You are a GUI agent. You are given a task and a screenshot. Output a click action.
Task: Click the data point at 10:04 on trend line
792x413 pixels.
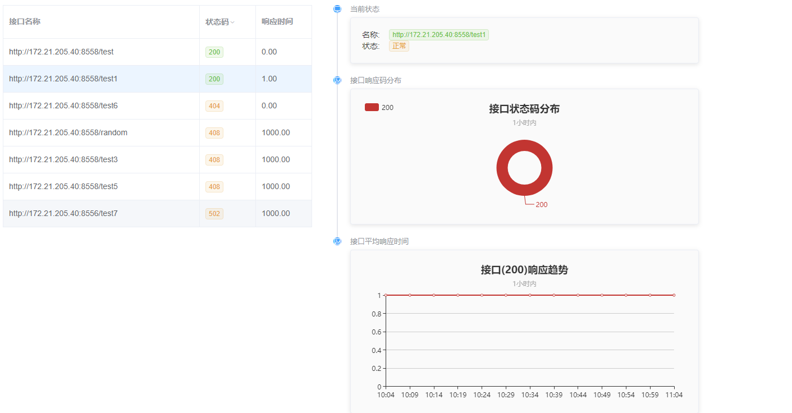[386, 295]
